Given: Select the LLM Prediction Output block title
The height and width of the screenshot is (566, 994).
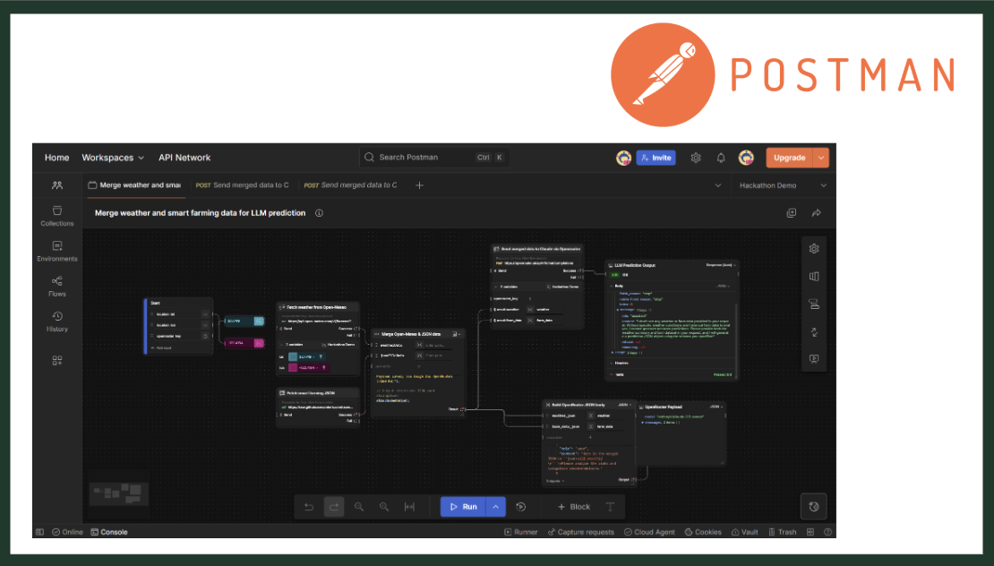Looking at the screenshot, I should point(635,265).
